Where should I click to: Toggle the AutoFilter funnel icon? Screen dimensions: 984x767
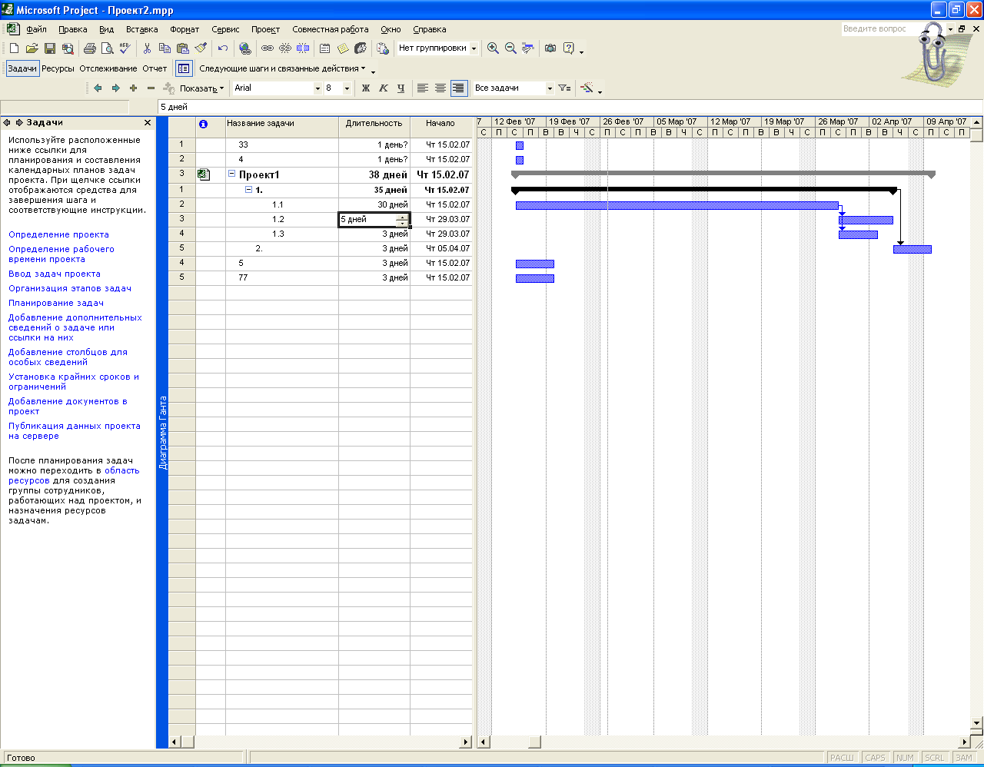(564, 88)
